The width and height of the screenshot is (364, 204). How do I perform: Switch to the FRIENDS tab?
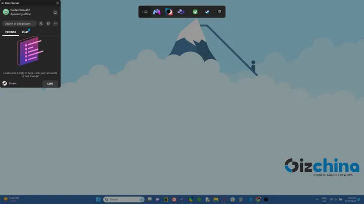(x=11, y=32)
